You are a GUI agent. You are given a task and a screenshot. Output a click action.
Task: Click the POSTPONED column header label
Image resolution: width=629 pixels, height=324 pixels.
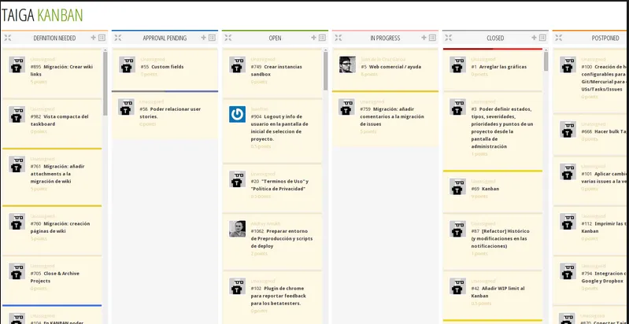click(605, 38)
